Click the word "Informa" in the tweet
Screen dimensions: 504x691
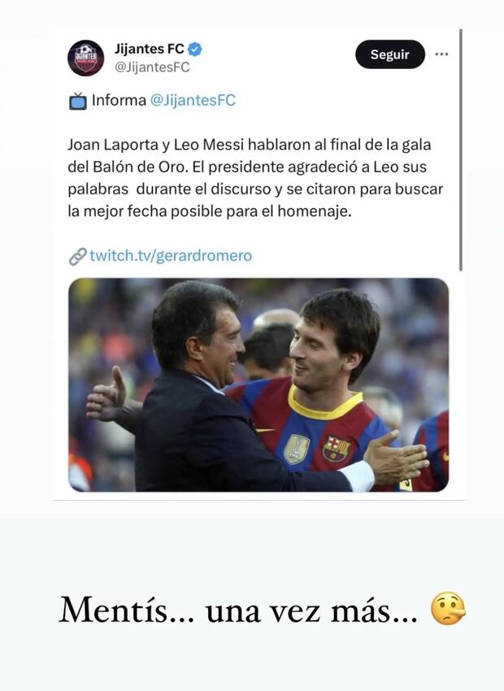119,101
